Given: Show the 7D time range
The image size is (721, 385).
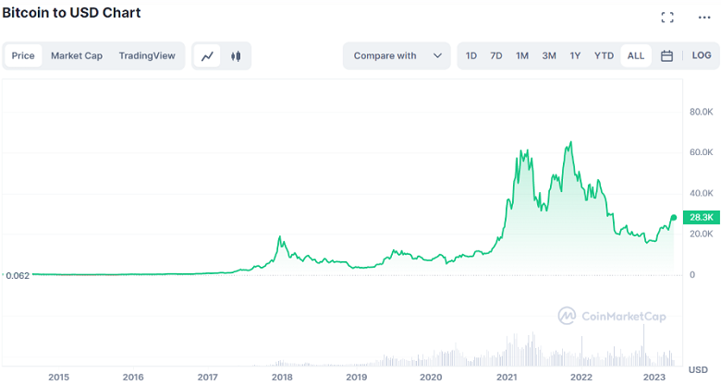Looking at the screenshot, I should 496,56.
